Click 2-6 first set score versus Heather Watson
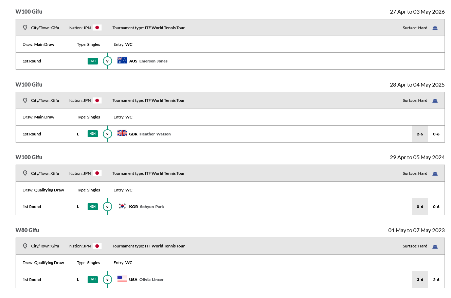 pos(420,134)
